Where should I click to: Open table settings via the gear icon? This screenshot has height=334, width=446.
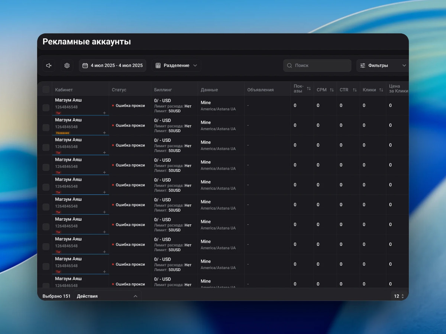67,66
